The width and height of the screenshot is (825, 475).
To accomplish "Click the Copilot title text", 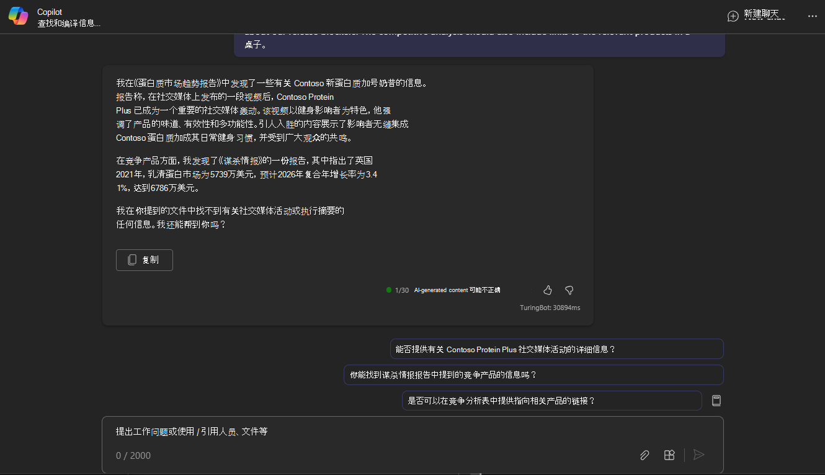I will pyautogui.click(x=50, y=12).
